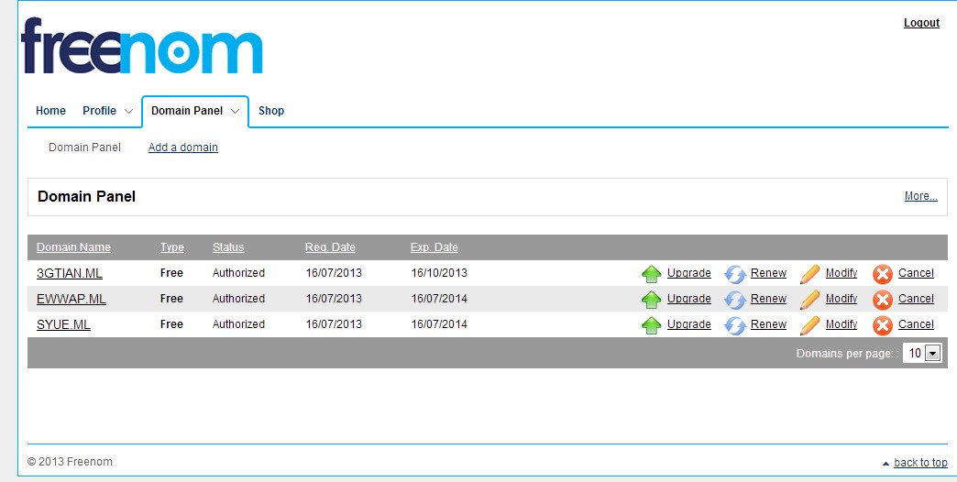957x482 pixels.
Task: Click the More... link in Domain Panel
Action: tap(920, 196)
